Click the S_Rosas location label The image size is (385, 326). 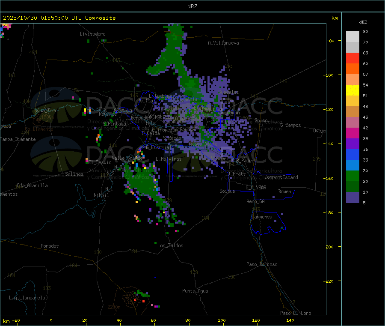[x=172, y=138]
